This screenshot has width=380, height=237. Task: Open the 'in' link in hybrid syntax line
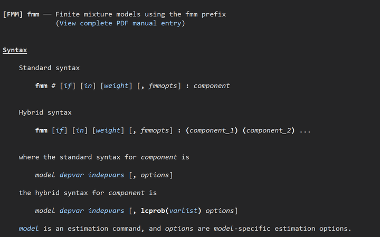point(80,130)
